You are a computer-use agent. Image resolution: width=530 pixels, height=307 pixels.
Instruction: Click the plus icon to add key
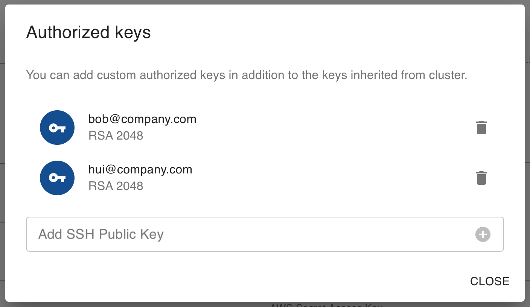point(483,234)
